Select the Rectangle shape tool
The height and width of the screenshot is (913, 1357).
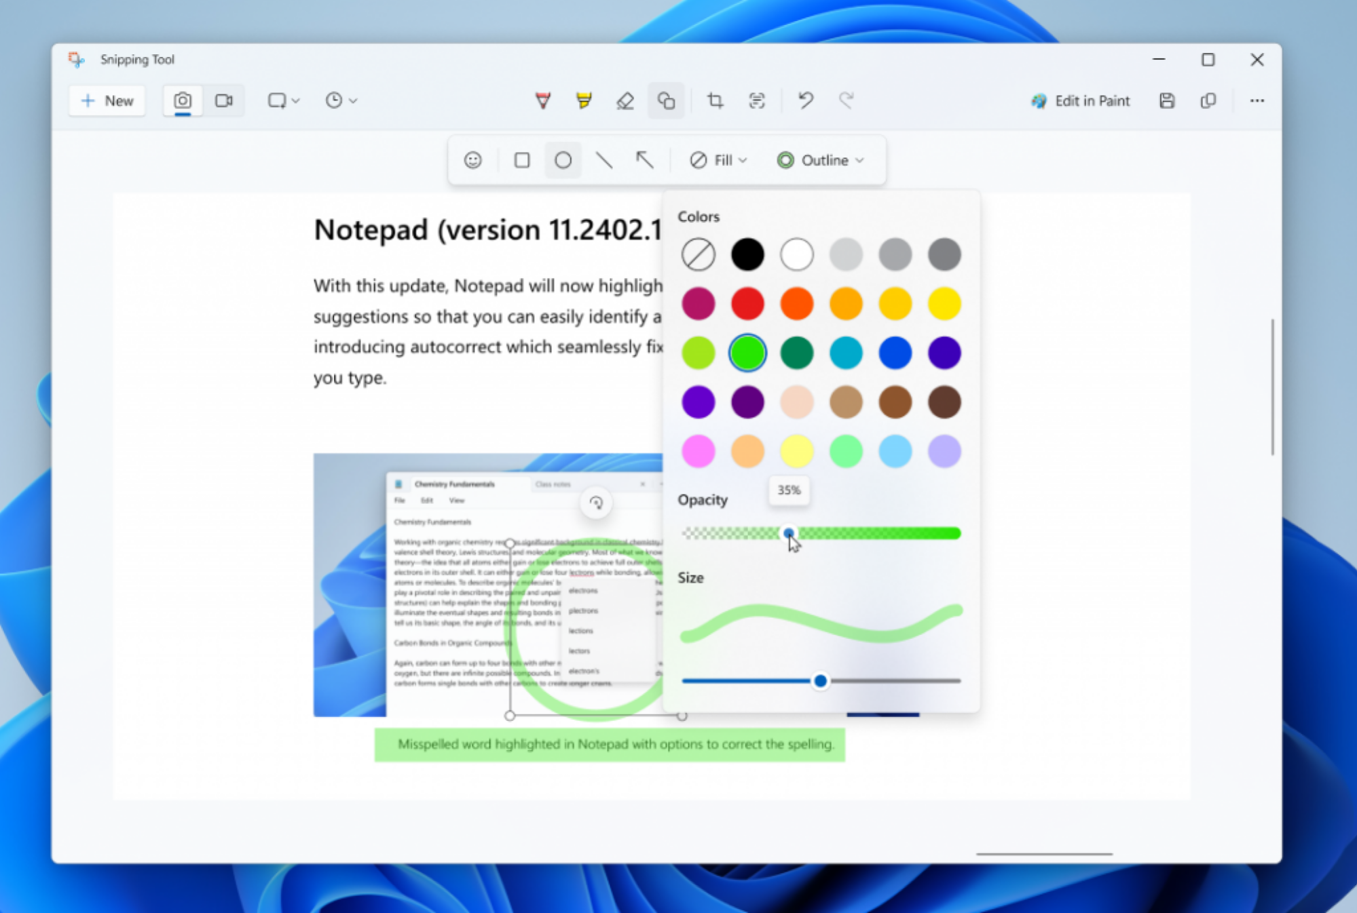[x=521, y=160]
